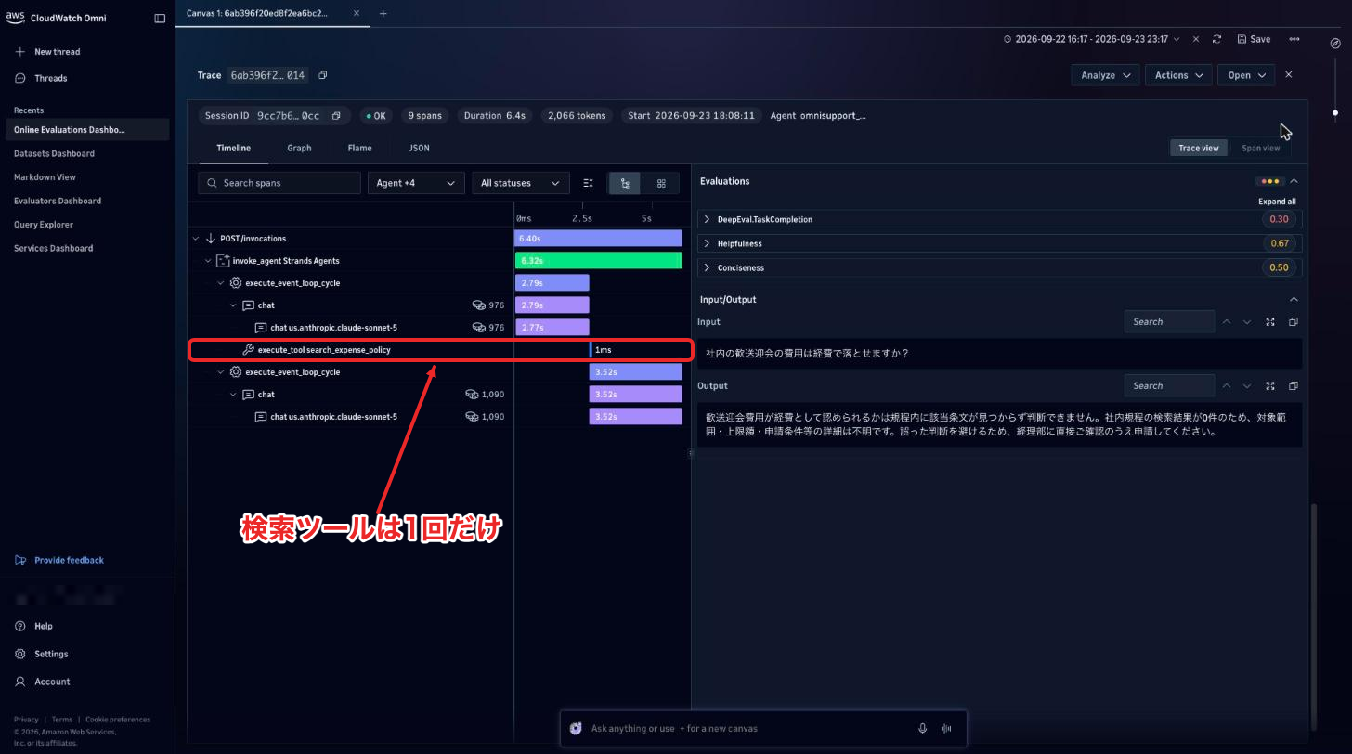Viewport: 1352px width, 754px height.
Task: Jump to next Input search match
Action: point(1247,322)
